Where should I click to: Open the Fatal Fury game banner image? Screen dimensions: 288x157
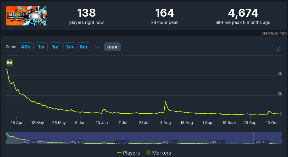pyautogui.click(x=26, y=16)
